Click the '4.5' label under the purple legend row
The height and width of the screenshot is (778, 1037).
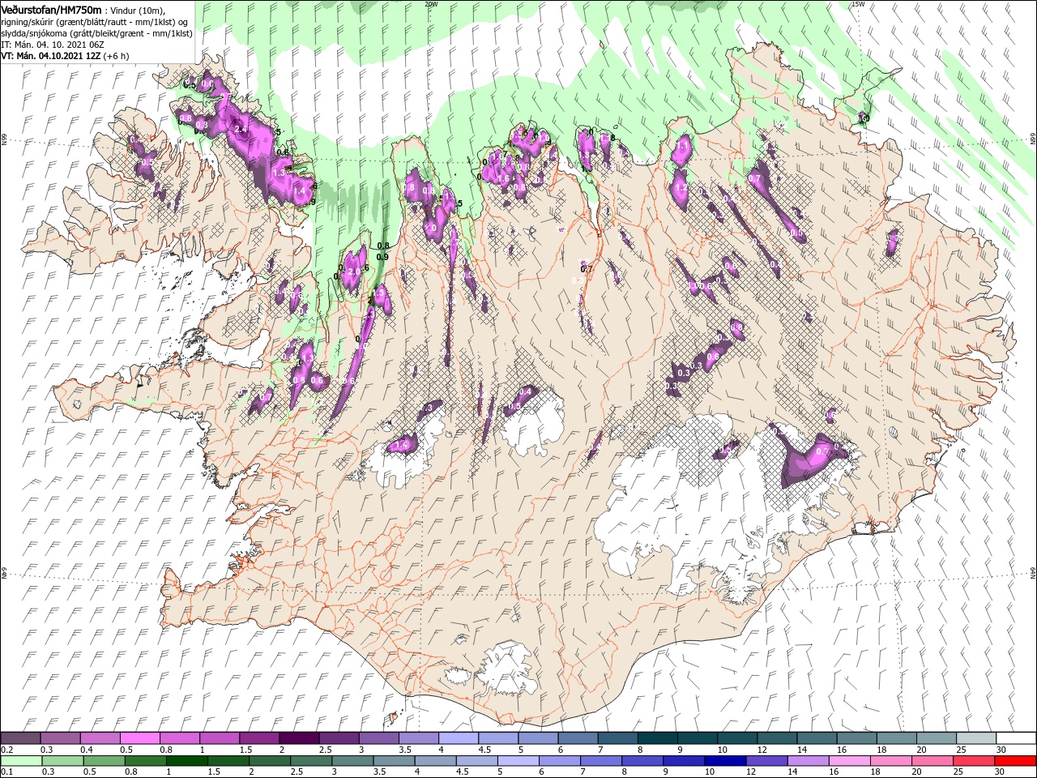tap(484, 750)
